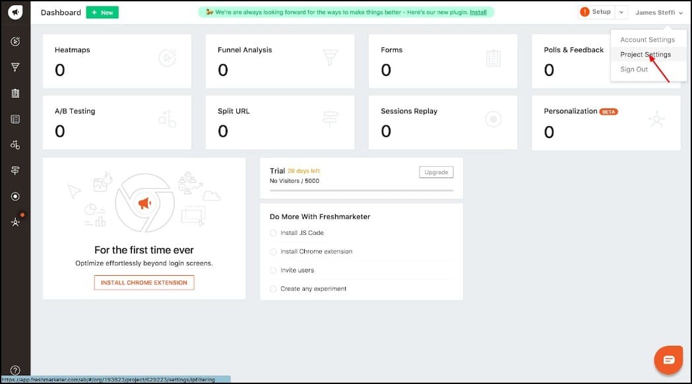The width and height of the screenshot is (692, 384).
Task: Open Funnel Analysis from sidebar funnel icon
Action: tap(15, 67)
